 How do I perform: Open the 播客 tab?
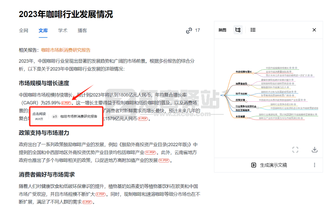(82, 30)
